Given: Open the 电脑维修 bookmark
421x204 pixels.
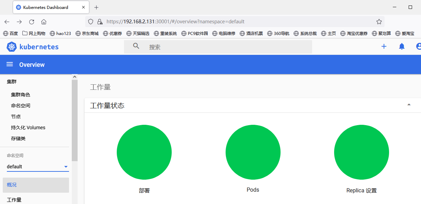Looking at the screenshot, I should (x=224, y=33).
